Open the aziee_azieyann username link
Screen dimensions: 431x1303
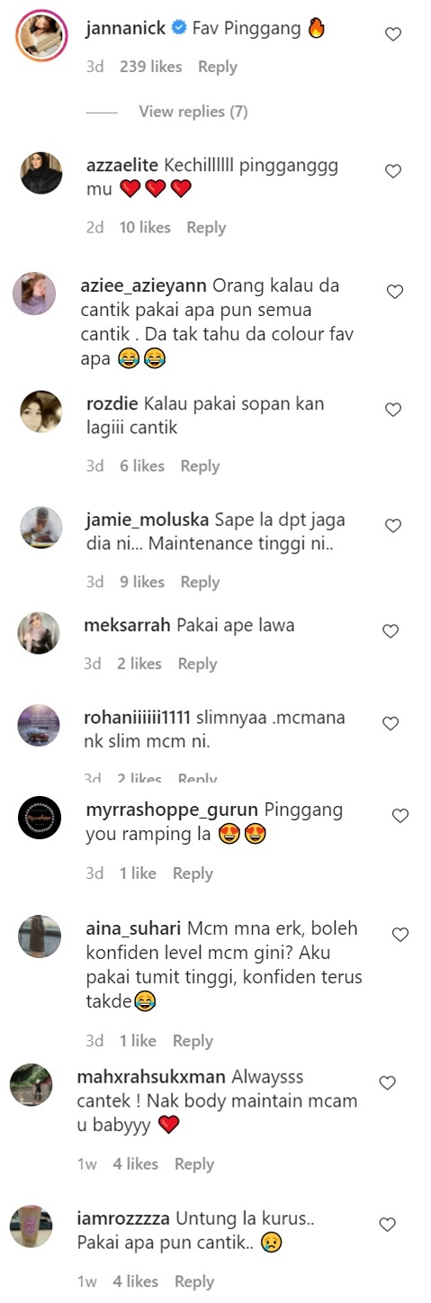click(142, 285)
